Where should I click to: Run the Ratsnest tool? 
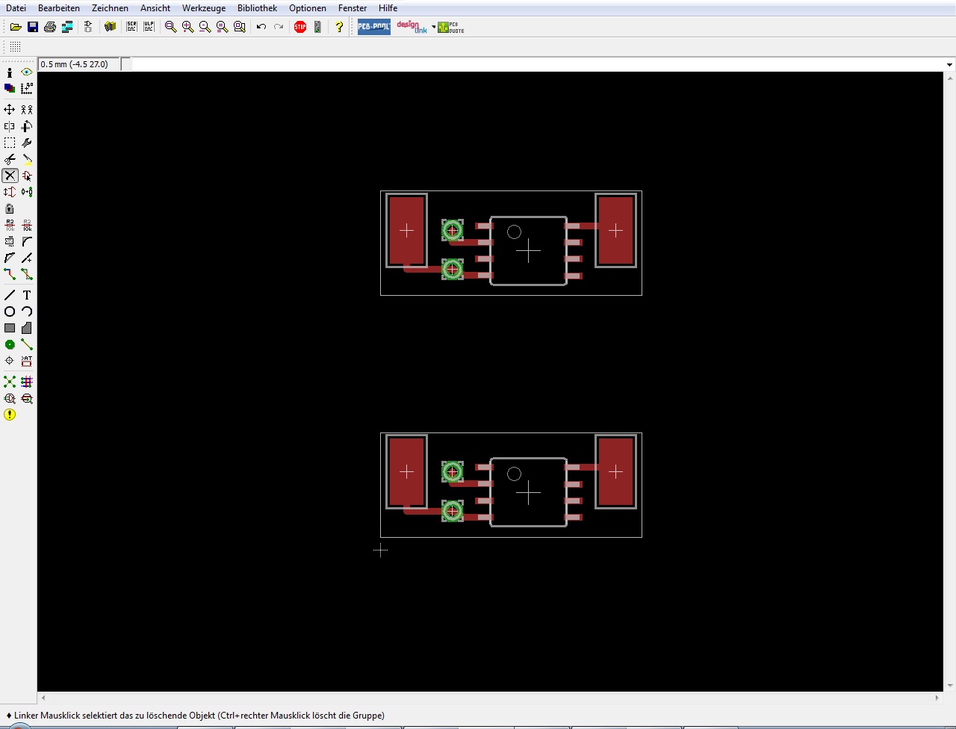(10, 382)
